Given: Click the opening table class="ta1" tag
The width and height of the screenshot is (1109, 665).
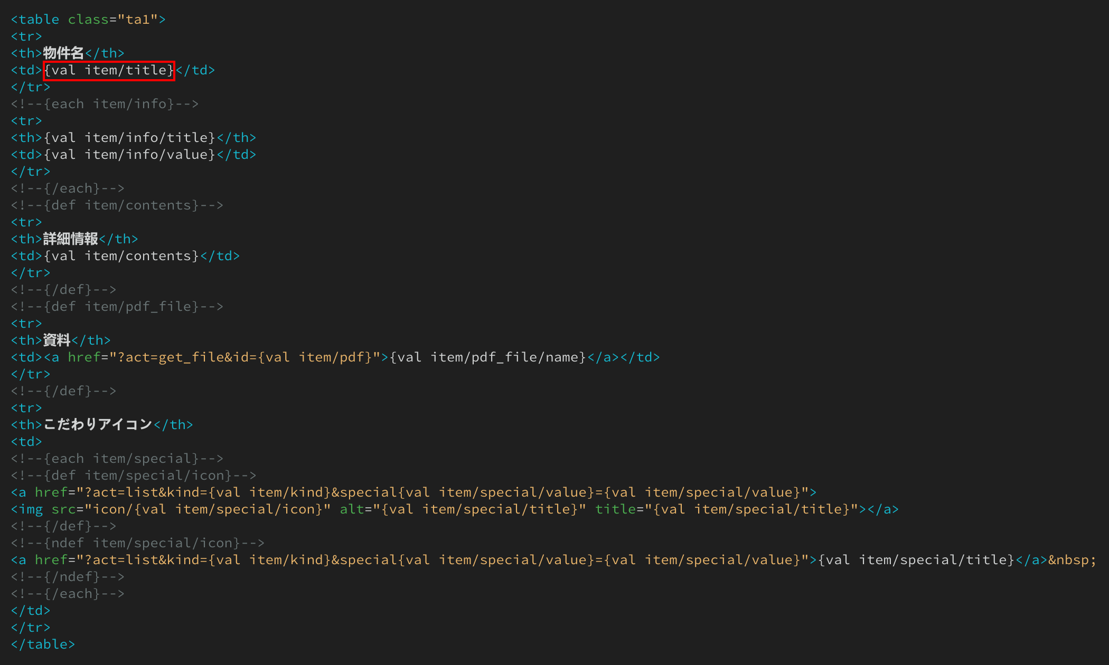Looking at the screenshot, I should point(88,20).
